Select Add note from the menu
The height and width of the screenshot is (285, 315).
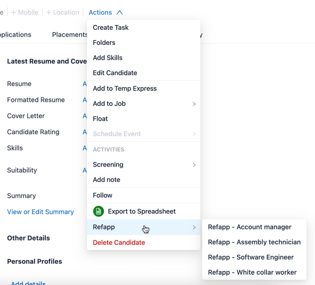tap(144, 180)
